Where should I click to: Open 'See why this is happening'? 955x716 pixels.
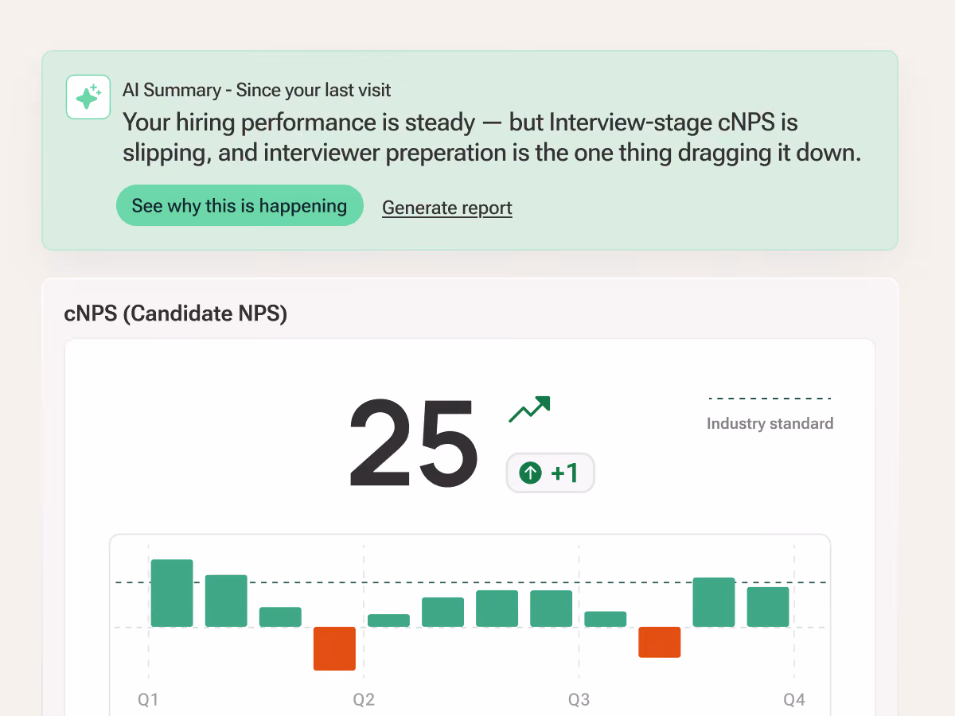pyautogui.click(x=240, y=206)
